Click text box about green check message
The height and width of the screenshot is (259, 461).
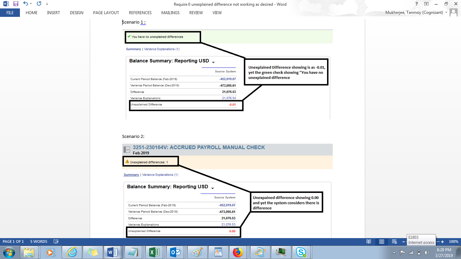[286, 72]
